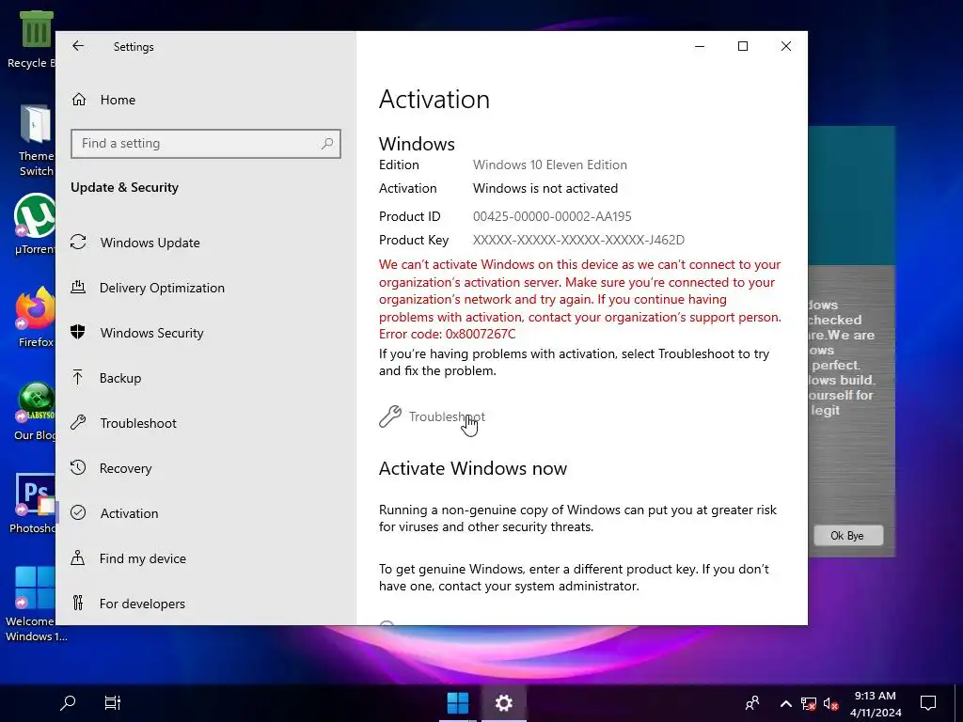
Task: Expand hidden system tray icons chevron
Action: click(x=785, y=703)
